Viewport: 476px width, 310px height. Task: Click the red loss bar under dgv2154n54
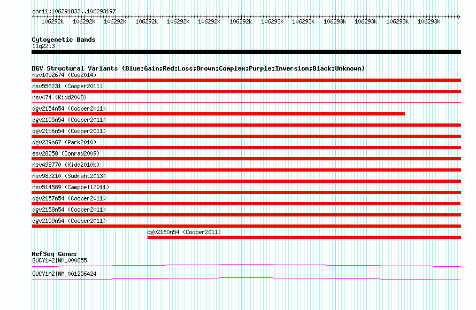218,114
